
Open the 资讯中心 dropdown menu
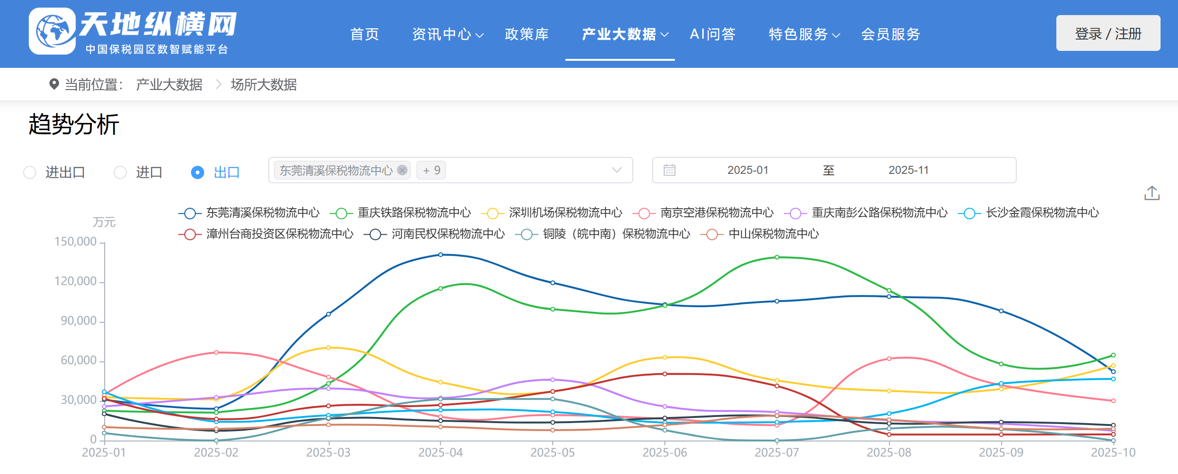tap(447, 34)
